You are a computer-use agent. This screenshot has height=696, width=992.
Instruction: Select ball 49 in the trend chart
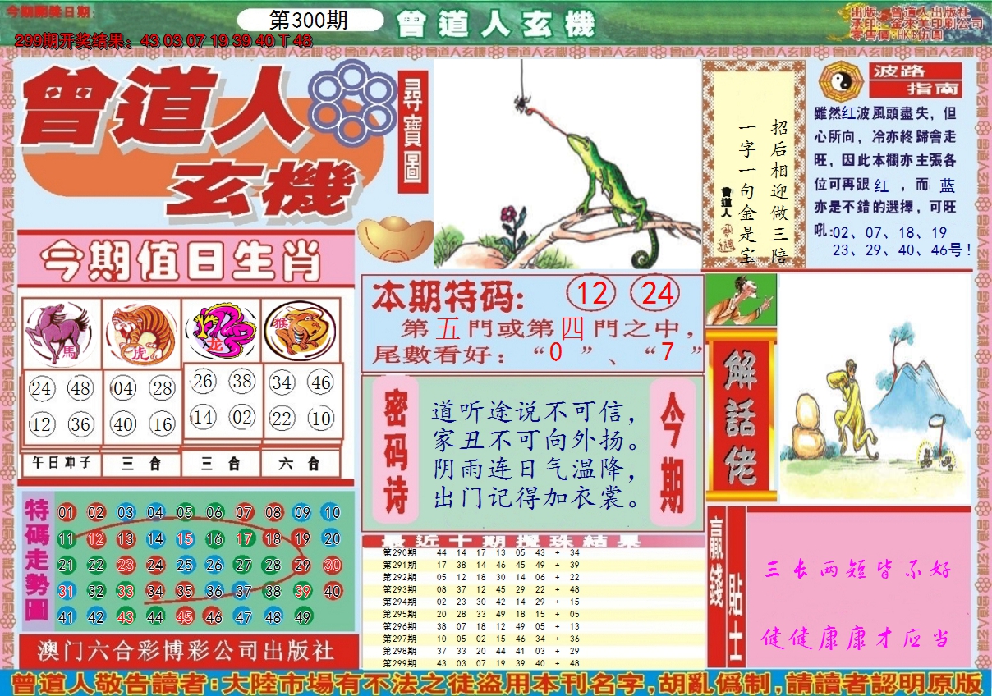point(302,618)
